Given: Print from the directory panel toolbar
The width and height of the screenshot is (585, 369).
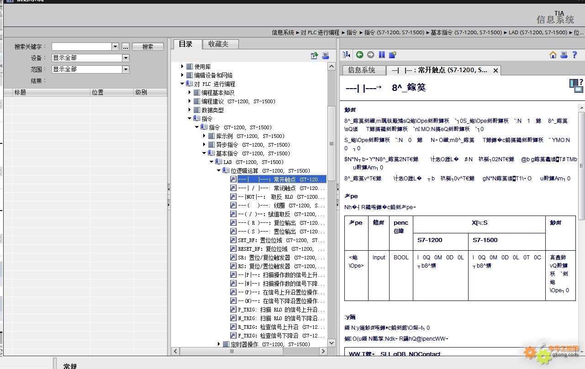Looking at the screenshot, I should 325,56.
